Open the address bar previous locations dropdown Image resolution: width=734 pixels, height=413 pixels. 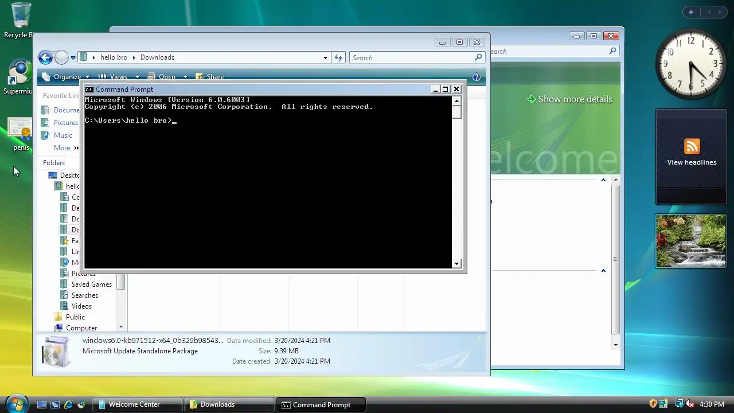click(325, 57)
